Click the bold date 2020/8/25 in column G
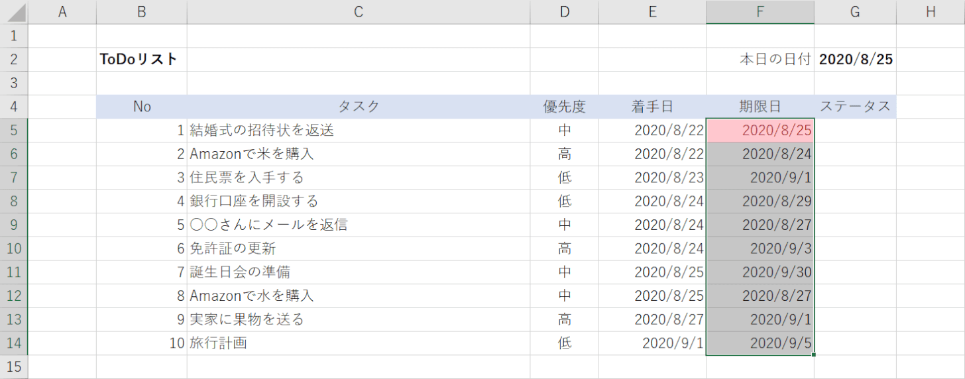Image resolution: width=965 pixels, height=379 pixels. pos(856,60)
